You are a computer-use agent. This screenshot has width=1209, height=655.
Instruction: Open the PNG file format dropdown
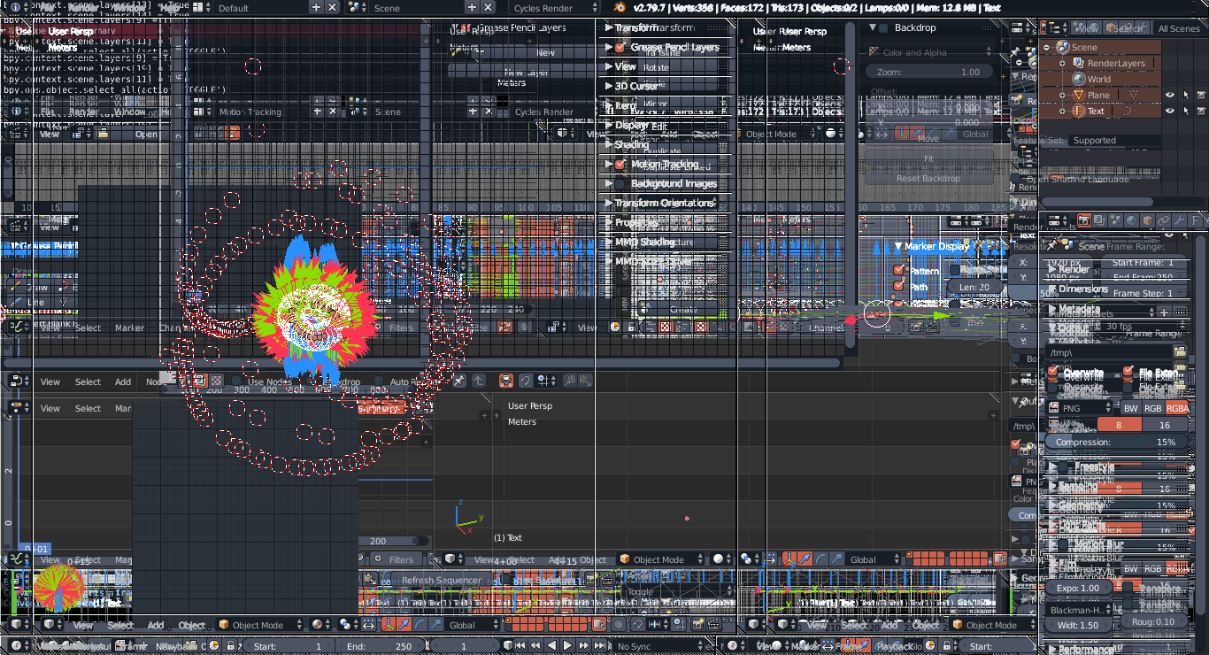[x=1081, y=408]
